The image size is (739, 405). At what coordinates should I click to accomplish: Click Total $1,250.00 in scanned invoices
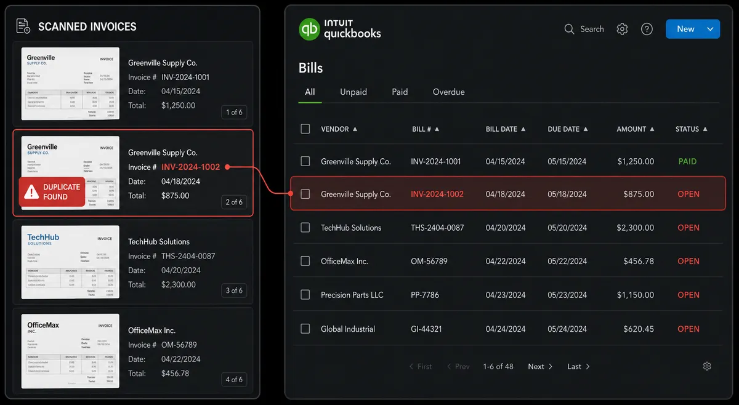178,105
